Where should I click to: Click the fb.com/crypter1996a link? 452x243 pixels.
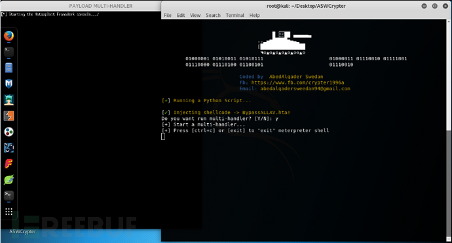click(297, 83)
